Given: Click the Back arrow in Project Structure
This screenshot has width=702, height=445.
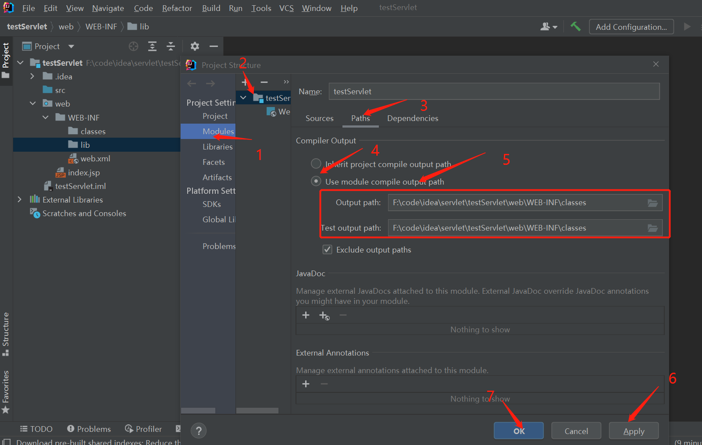Looking at the screenshot, I should point(192,83).
